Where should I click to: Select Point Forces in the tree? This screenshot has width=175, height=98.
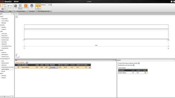pos(5,36)
